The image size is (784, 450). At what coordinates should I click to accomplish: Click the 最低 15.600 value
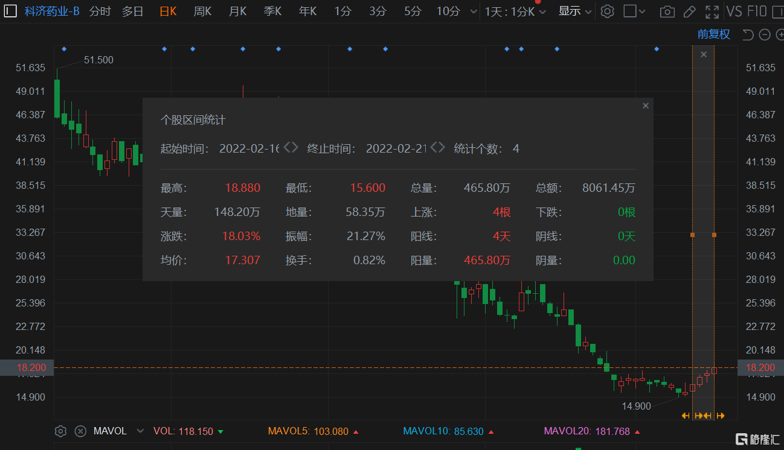tap(368, 188)
